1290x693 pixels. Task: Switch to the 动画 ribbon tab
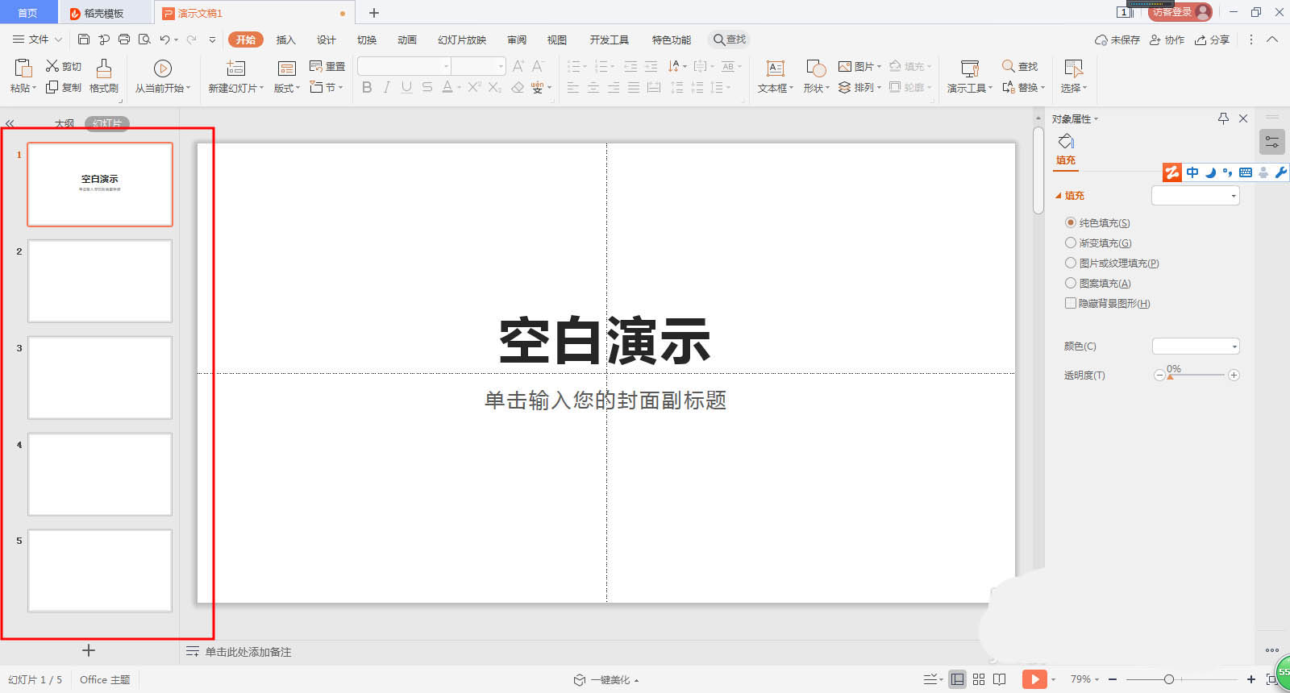[407, 39]
